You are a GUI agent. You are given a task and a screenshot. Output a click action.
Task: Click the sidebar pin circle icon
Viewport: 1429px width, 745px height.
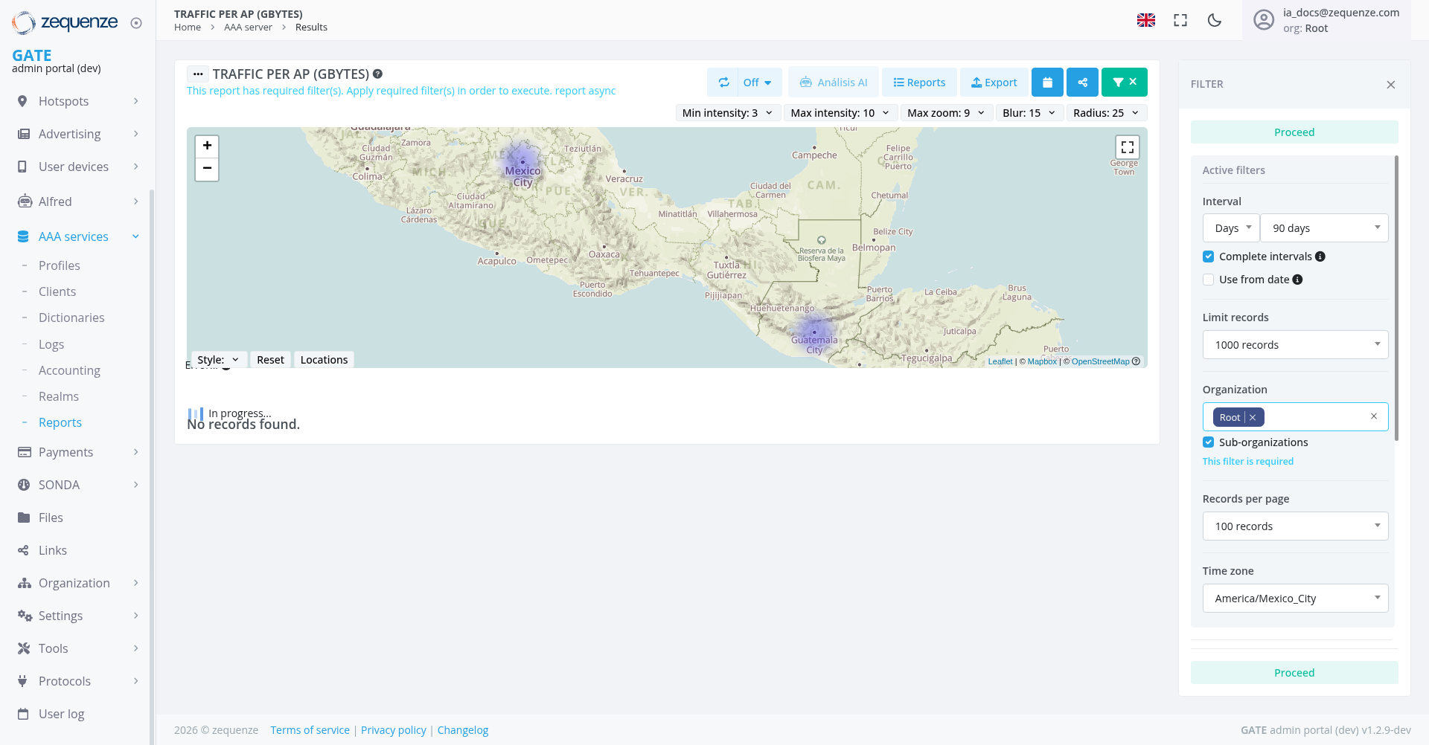point(136,23)
